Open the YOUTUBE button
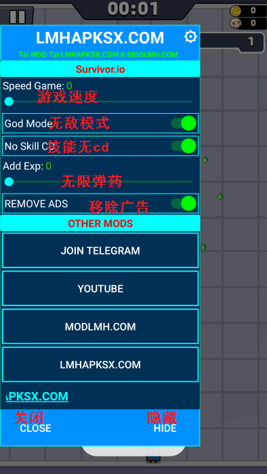Viewport: 267px width, 474px height. click(100, 288)
